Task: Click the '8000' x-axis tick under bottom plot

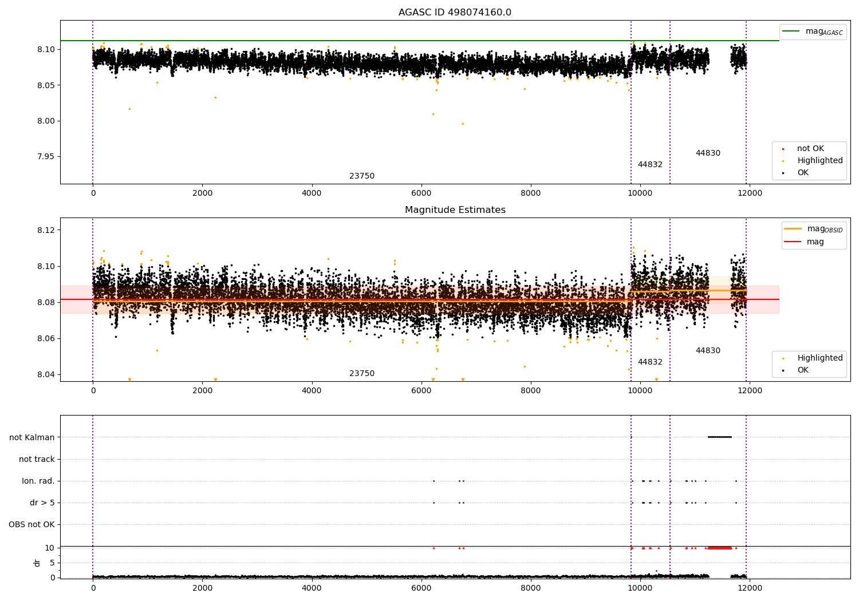Action: 531,588
